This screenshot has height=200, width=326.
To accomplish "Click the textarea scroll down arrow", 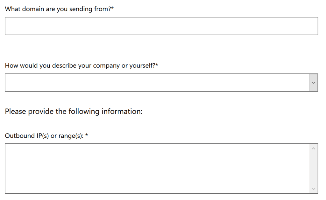I will pyautogui.click(x=313, y=189).
